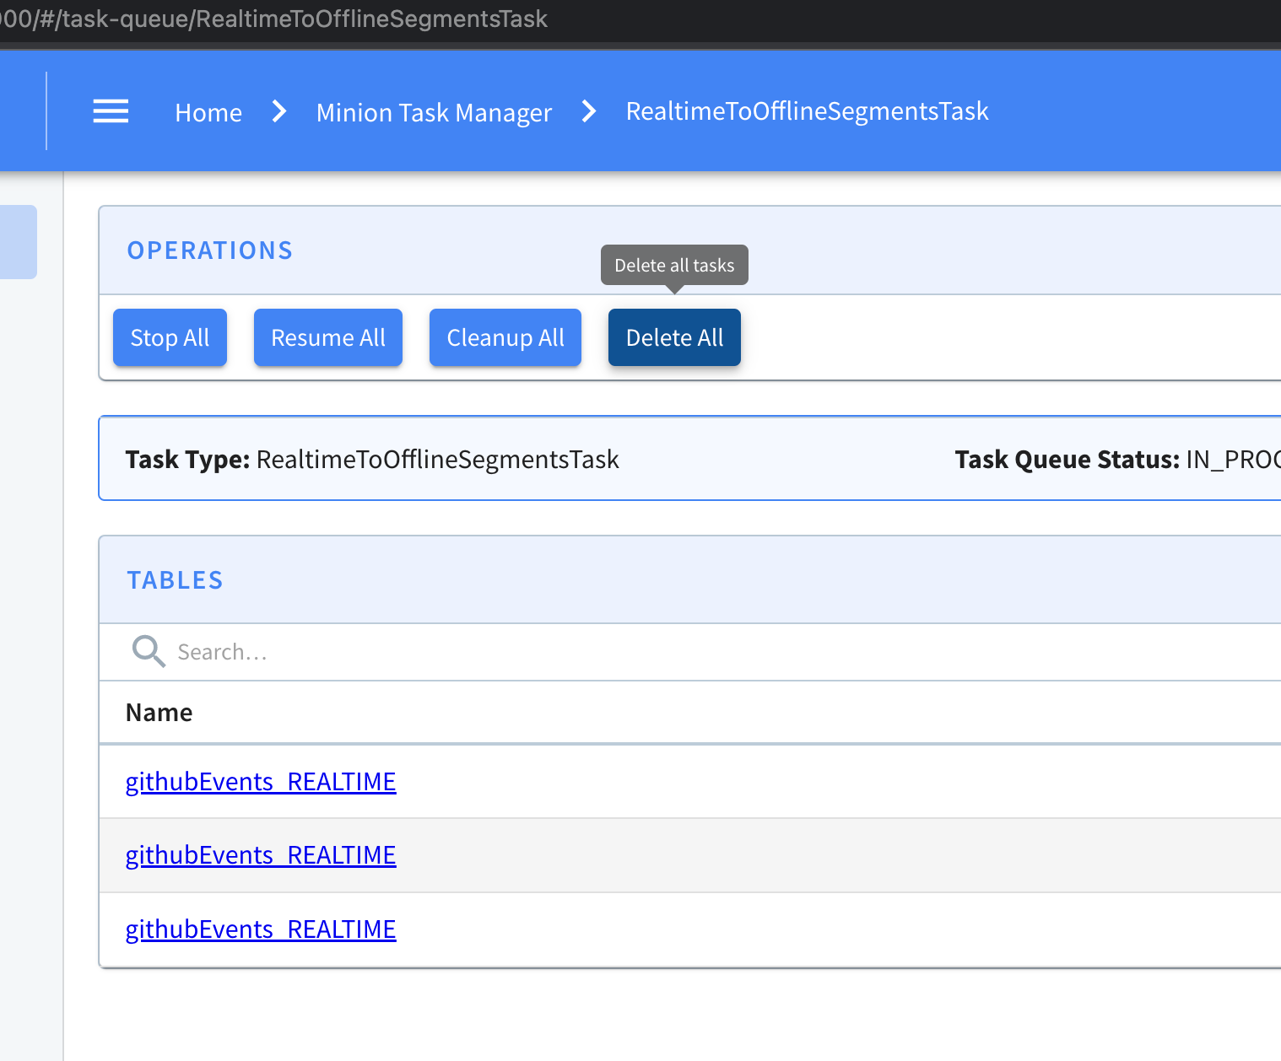The image size is (1281, 1061).
Task: Hit the Delete All button
Action: [674, 337]
